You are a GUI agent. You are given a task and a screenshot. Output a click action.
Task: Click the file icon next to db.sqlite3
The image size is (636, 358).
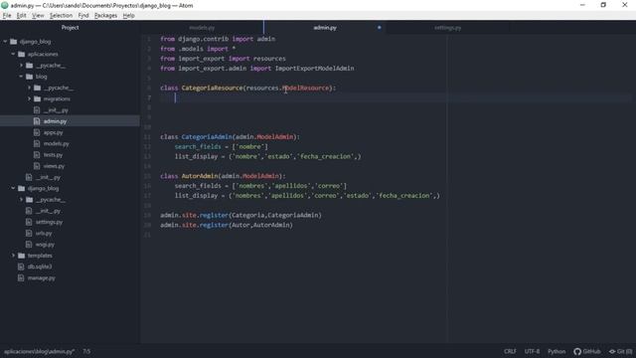click(21, 267)
